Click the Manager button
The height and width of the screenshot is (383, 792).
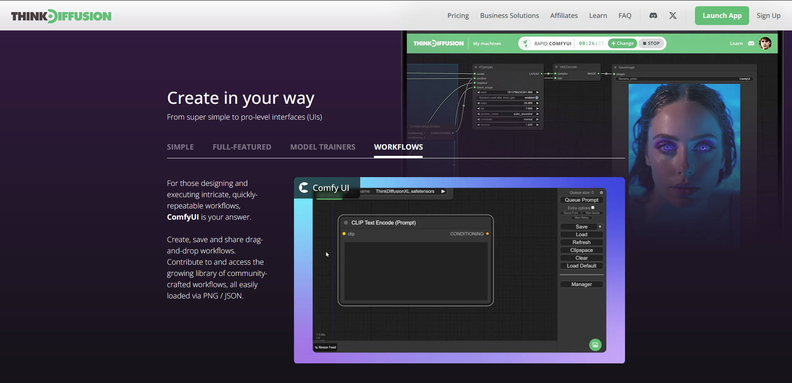(581, 284)
